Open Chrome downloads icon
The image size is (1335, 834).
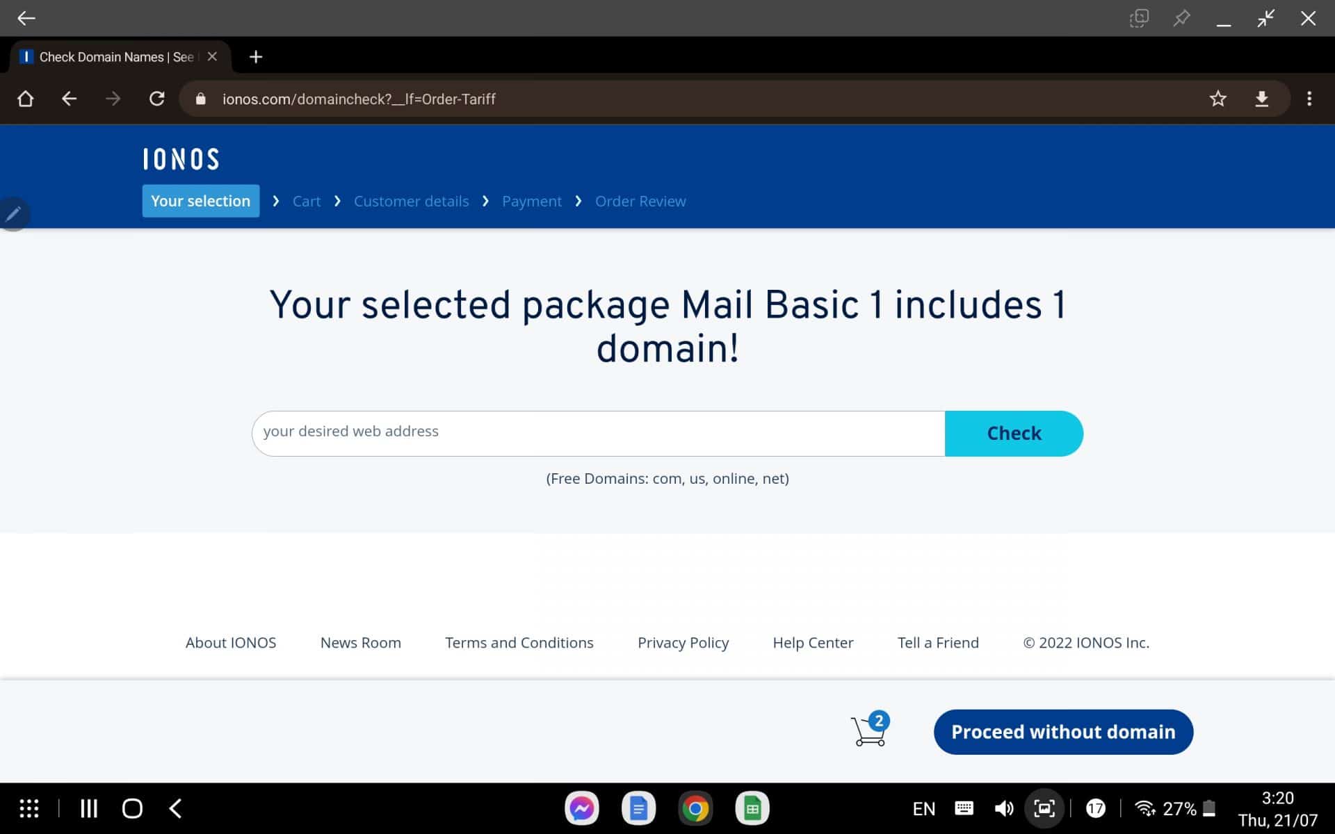[x=1262, y=99]
